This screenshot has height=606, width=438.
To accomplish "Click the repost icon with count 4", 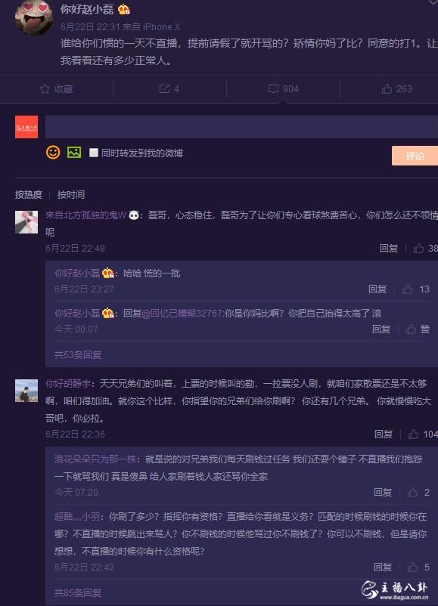I will click(x=164, y=89).
